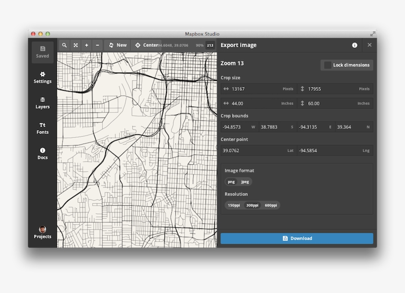Select 150ppi resolution
The width and height of the screenshot is (405, 293).
click(x=233, y=205)
